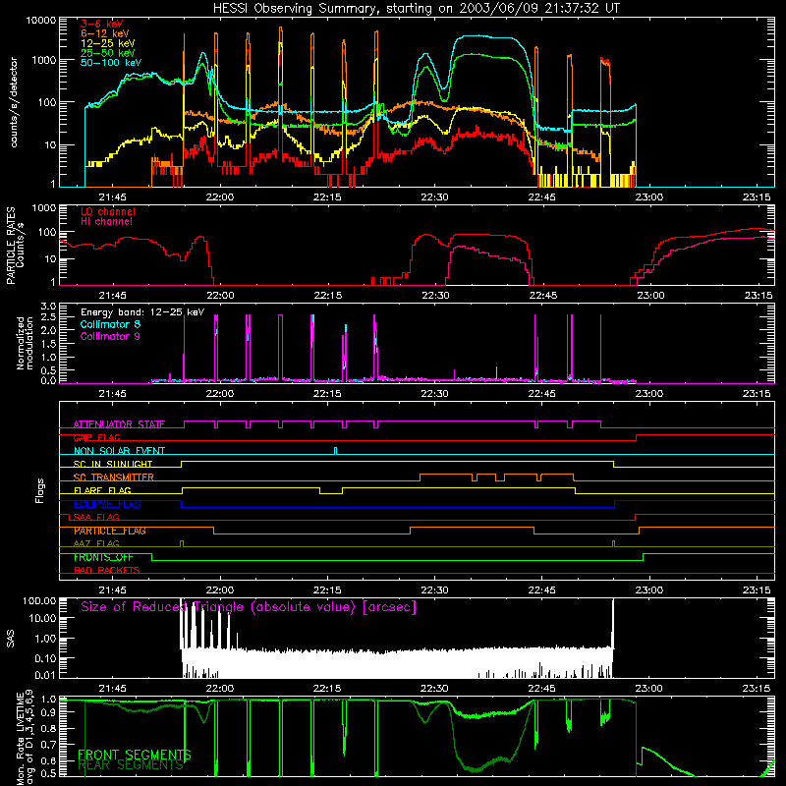The image size is (786, 786).
Task: Click the FRONT SEGMENTS legend label
Action: click(x=135, y=755)
